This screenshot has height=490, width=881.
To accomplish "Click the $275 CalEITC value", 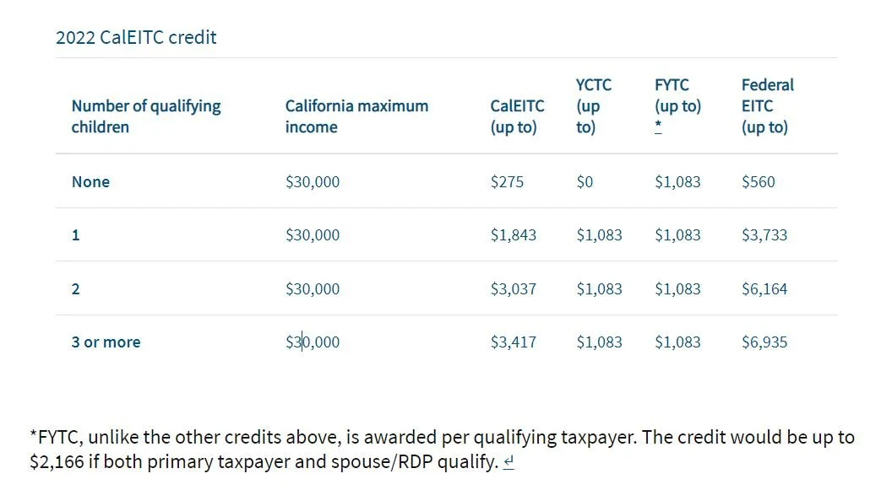I will (x=507, y=182).
